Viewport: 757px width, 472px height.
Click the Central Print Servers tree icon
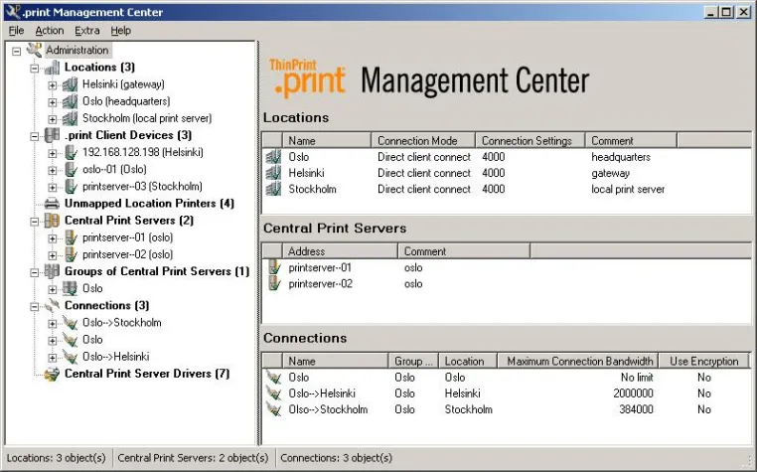coord(52,221)
